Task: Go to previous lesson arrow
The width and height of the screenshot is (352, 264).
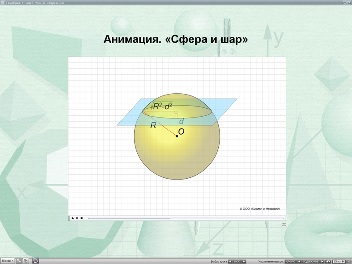Action: click(230, 261)
